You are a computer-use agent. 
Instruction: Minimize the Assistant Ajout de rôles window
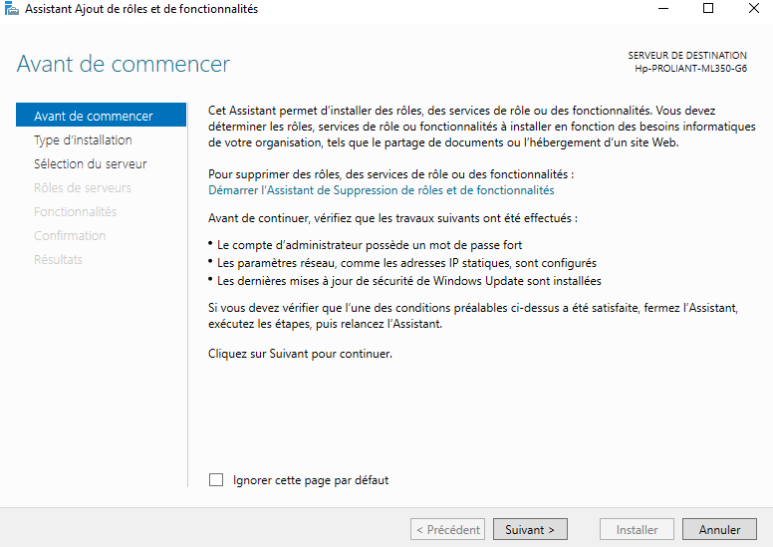point(662,9)
